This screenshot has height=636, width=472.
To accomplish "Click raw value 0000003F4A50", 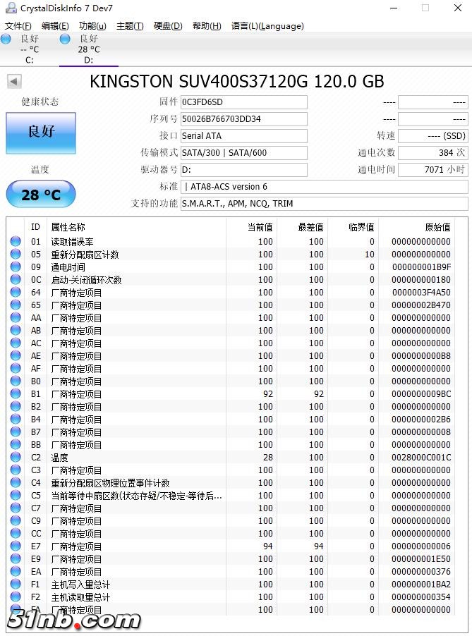I will coord(421,292).
